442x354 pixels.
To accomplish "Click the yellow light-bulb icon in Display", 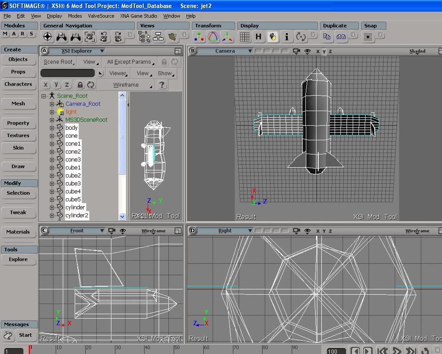I will tap(273, 37).
